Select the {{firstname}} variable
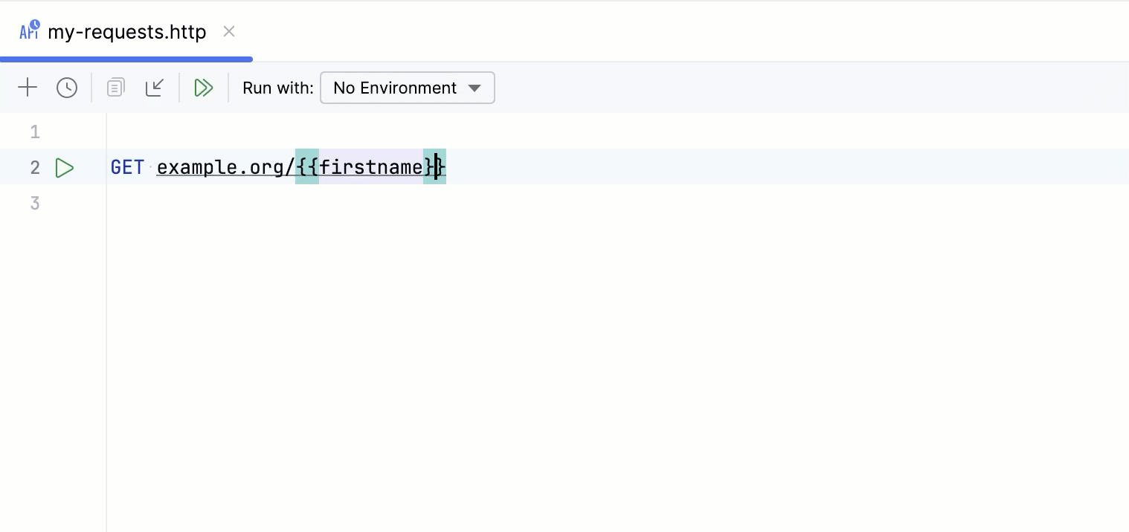Screen dimensions: 1129x532 [370, 167]
